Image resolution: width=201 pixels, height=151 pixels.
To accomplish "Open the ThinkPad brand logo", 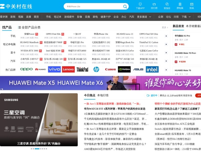I will tap(82, 69).
